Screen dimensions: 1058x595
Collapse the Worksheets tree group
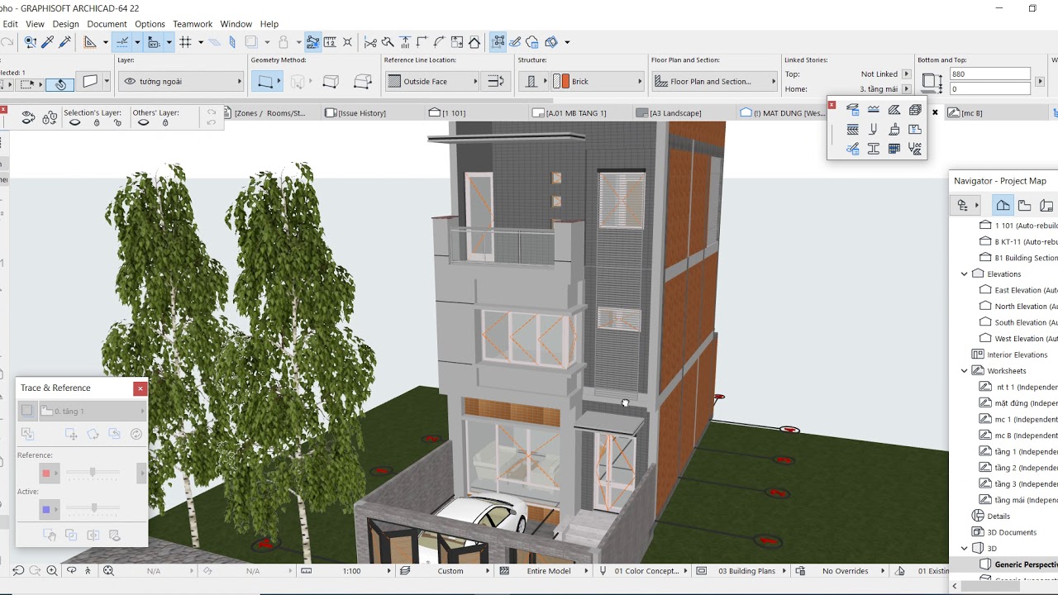(x=964, y=370)
